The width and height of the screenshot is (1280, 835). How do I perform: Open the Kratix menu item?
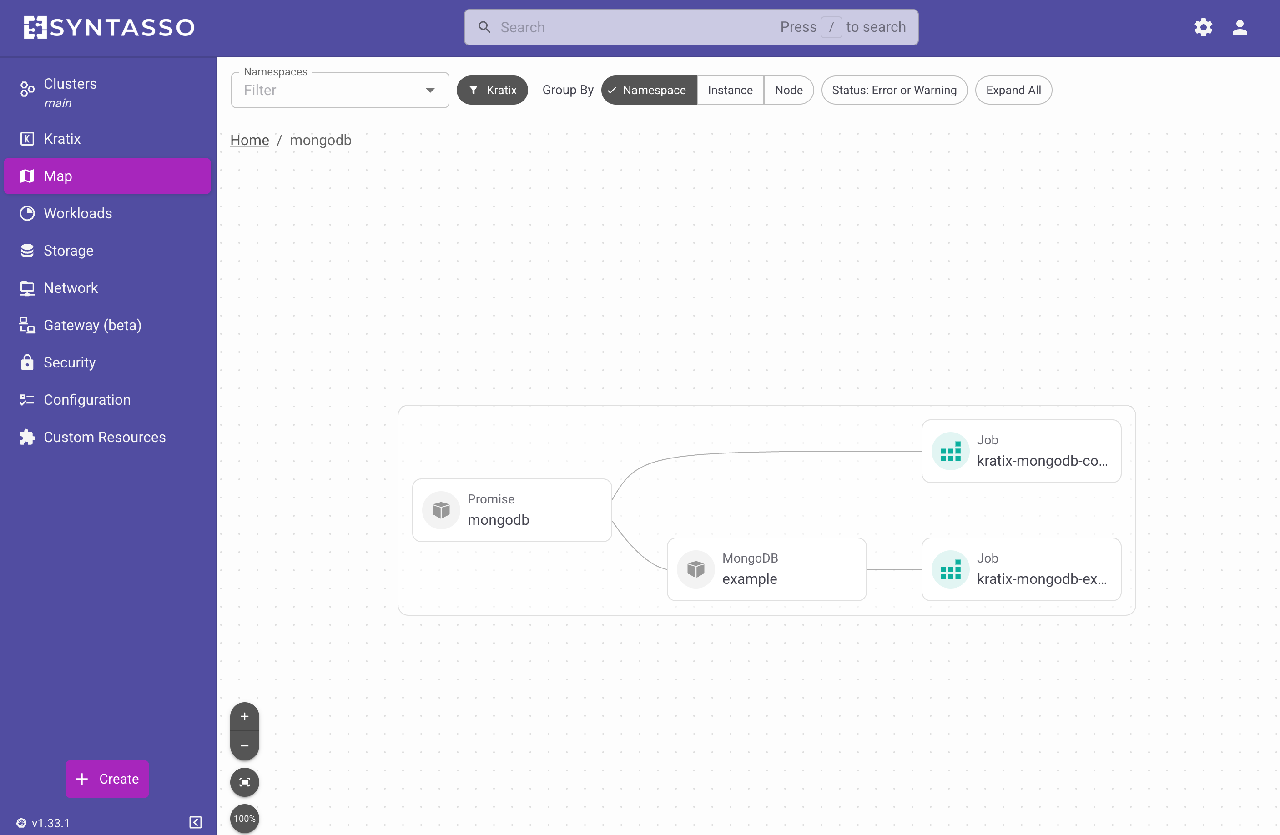pos(107,139)
